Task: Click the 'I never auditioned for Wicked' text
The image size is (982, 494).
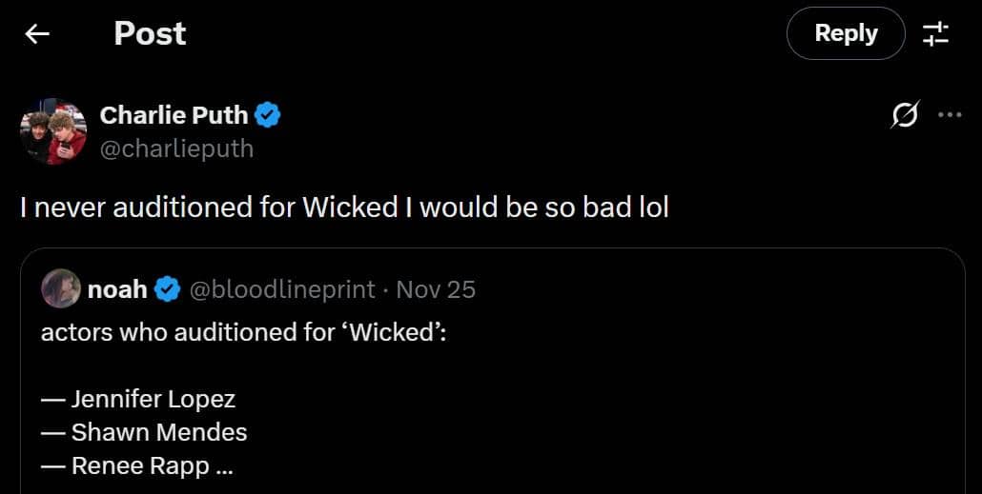Action: tap(344, 207)
